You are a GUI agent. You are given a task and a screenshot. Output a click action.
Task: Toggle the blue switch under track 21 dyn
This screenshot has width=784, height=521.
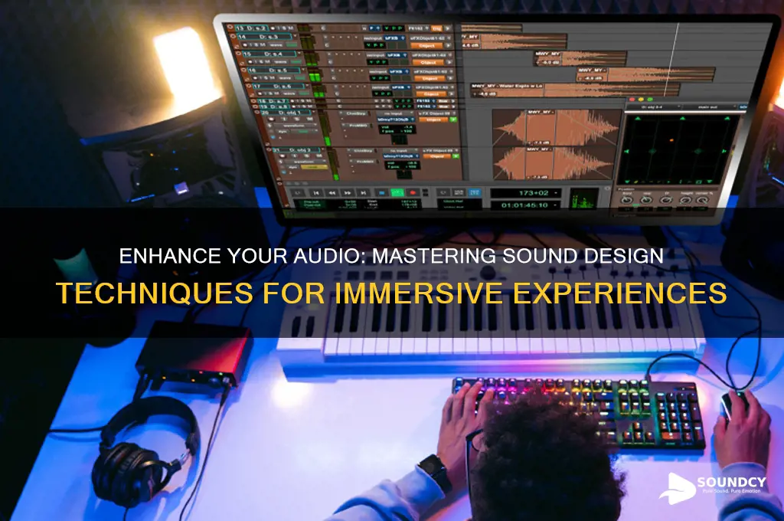pos(283,172)
